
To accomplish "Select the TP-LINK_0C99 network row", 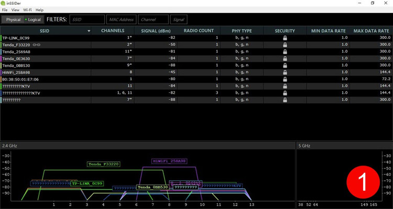I will 196,38.
